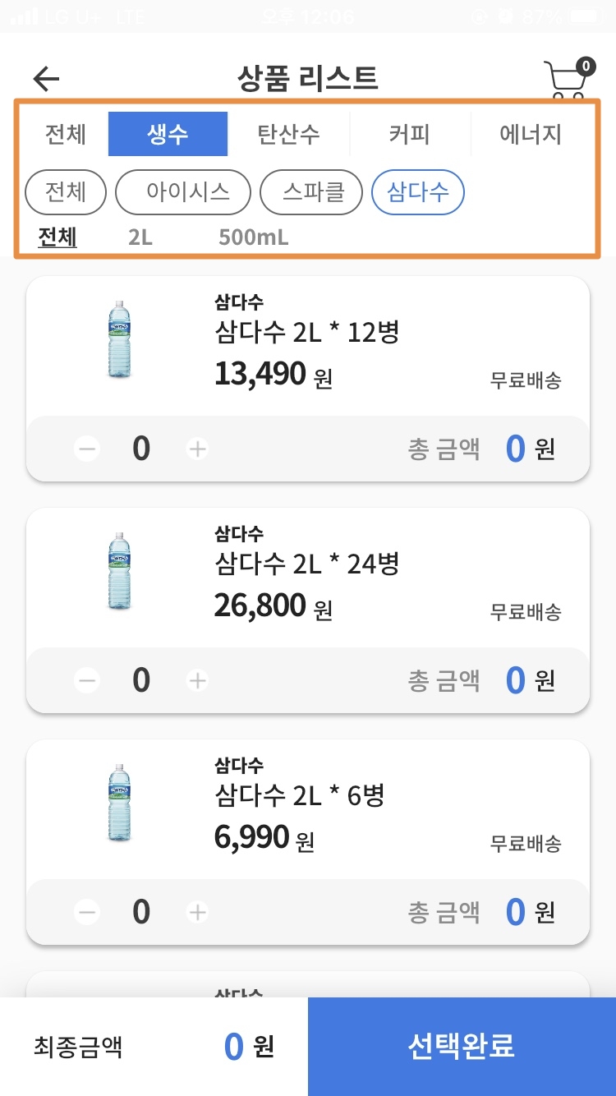Screen dimensions: 616x1096
Task: Add one 삼다수 2L * 6병
Action: pyautogui.click(x=197, y=912)
